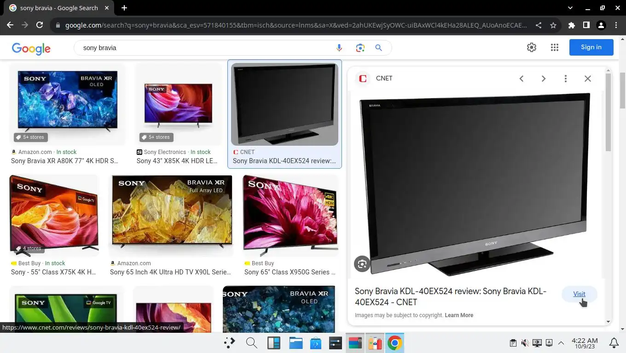Open preview panel more options menu

point(566,79)
